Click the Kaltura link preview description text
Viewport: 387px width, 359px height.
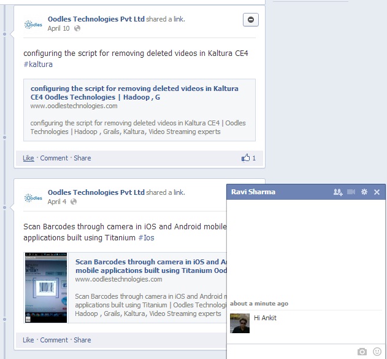click(x=138, y=127)
